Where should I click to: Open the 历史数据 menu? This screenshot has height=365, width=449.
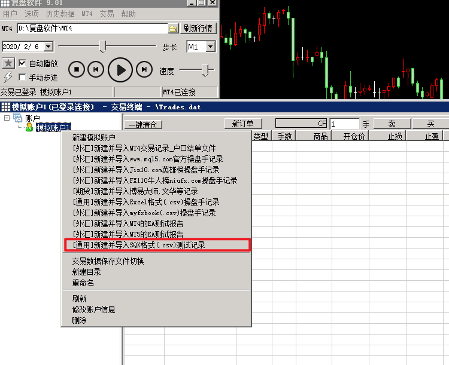tap(60, 14)
